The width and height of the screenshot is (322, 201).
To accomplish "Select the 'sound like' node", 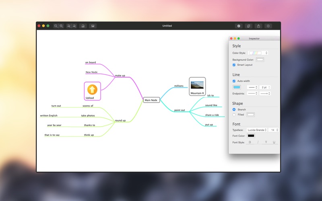I will coord(211,105).
